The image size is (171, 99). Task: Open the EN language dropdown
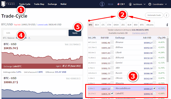[122, 4]
